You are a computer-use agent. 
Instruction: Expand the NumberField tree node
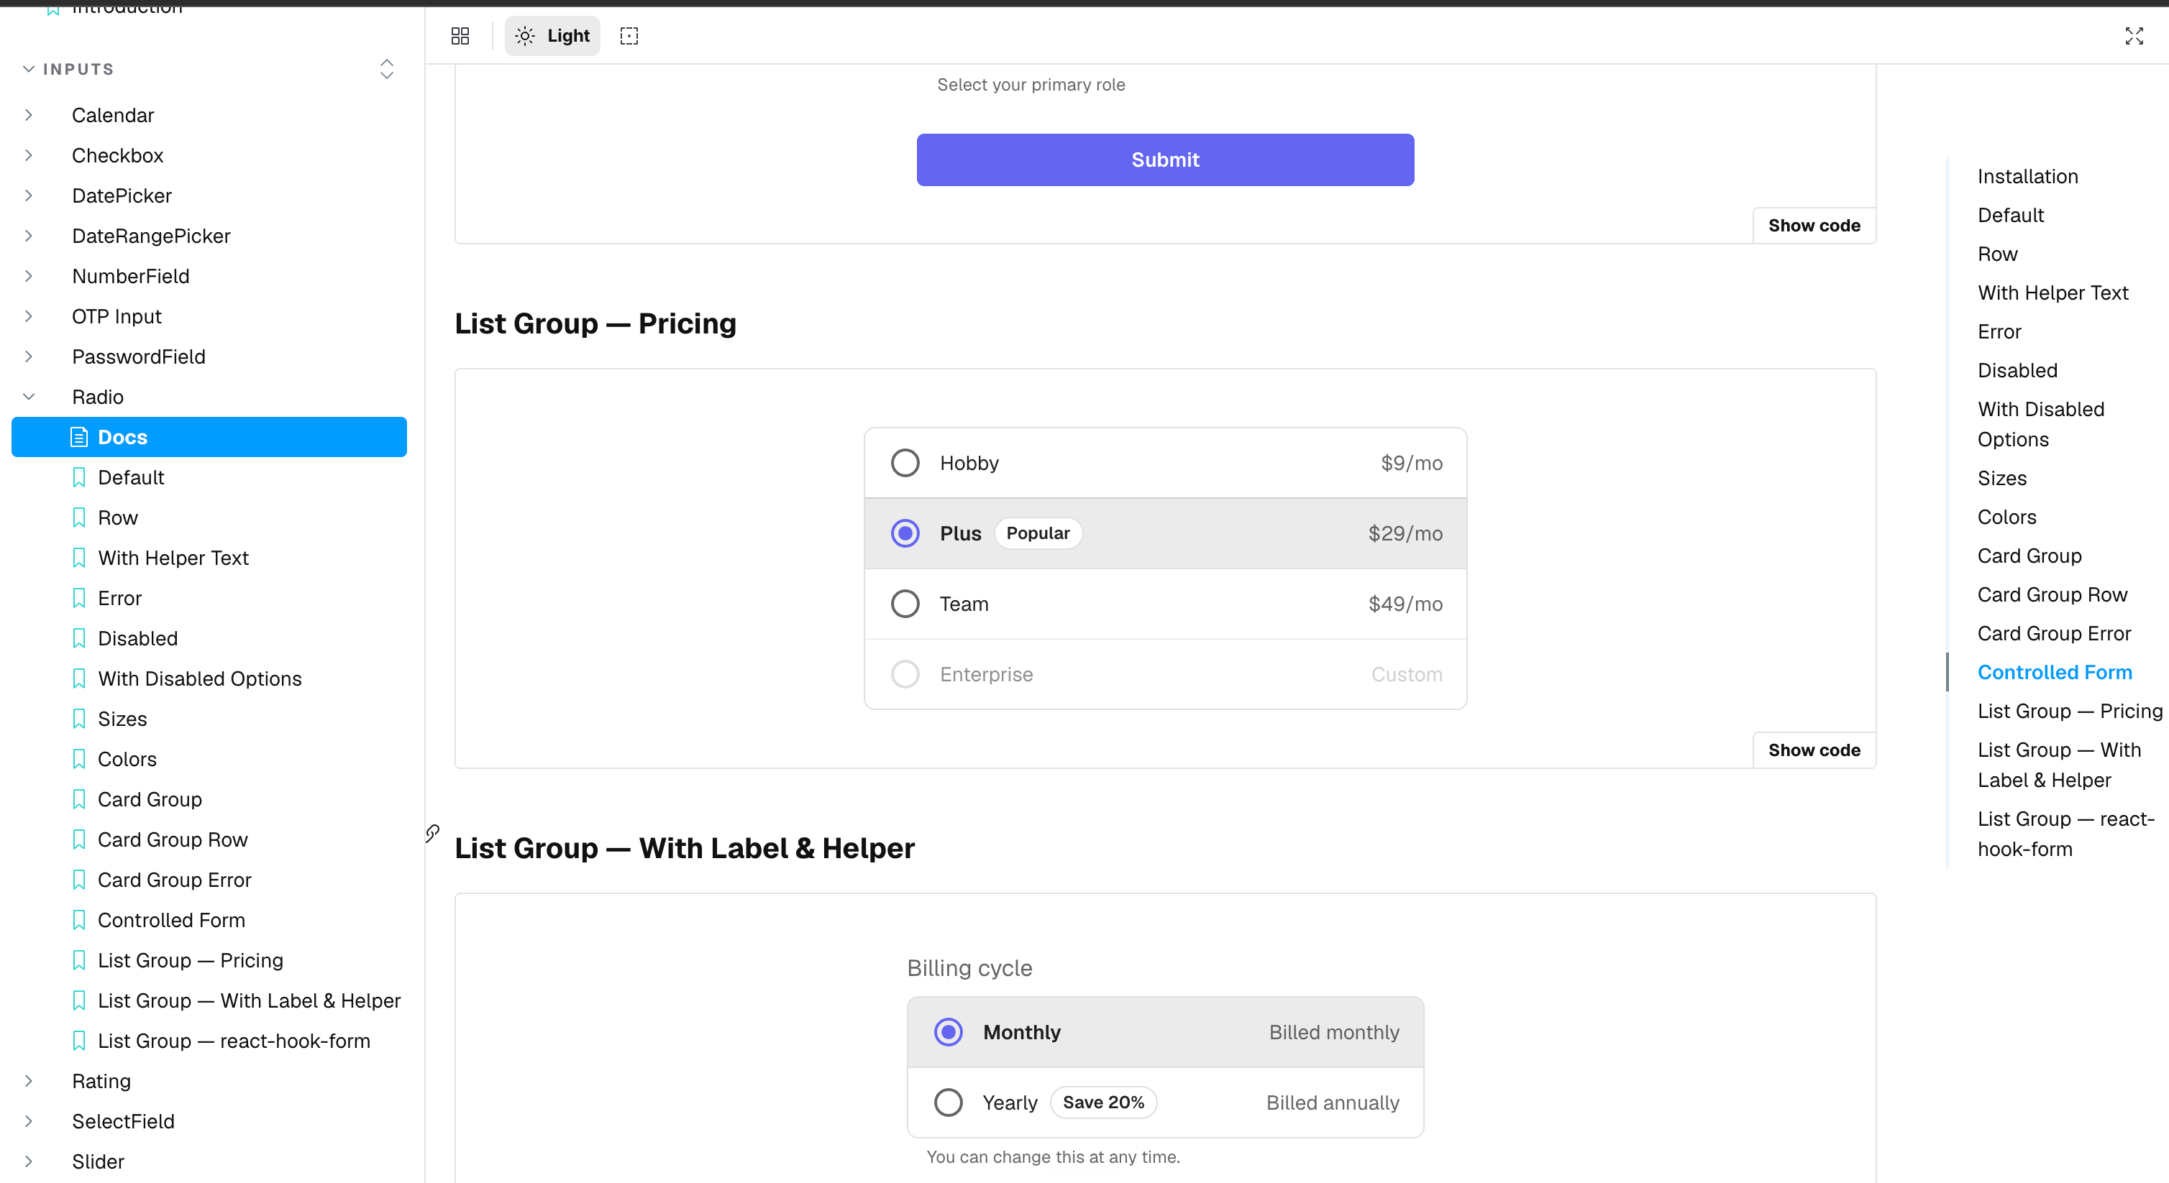point(29,277)
